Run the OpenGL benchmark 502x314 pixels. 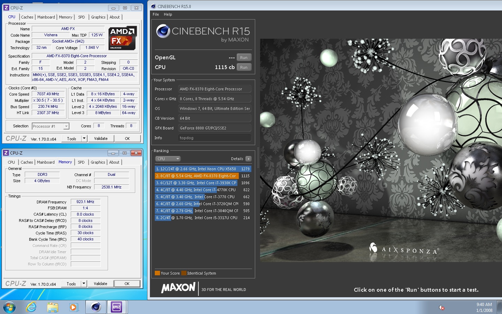[x=244, y=58]
